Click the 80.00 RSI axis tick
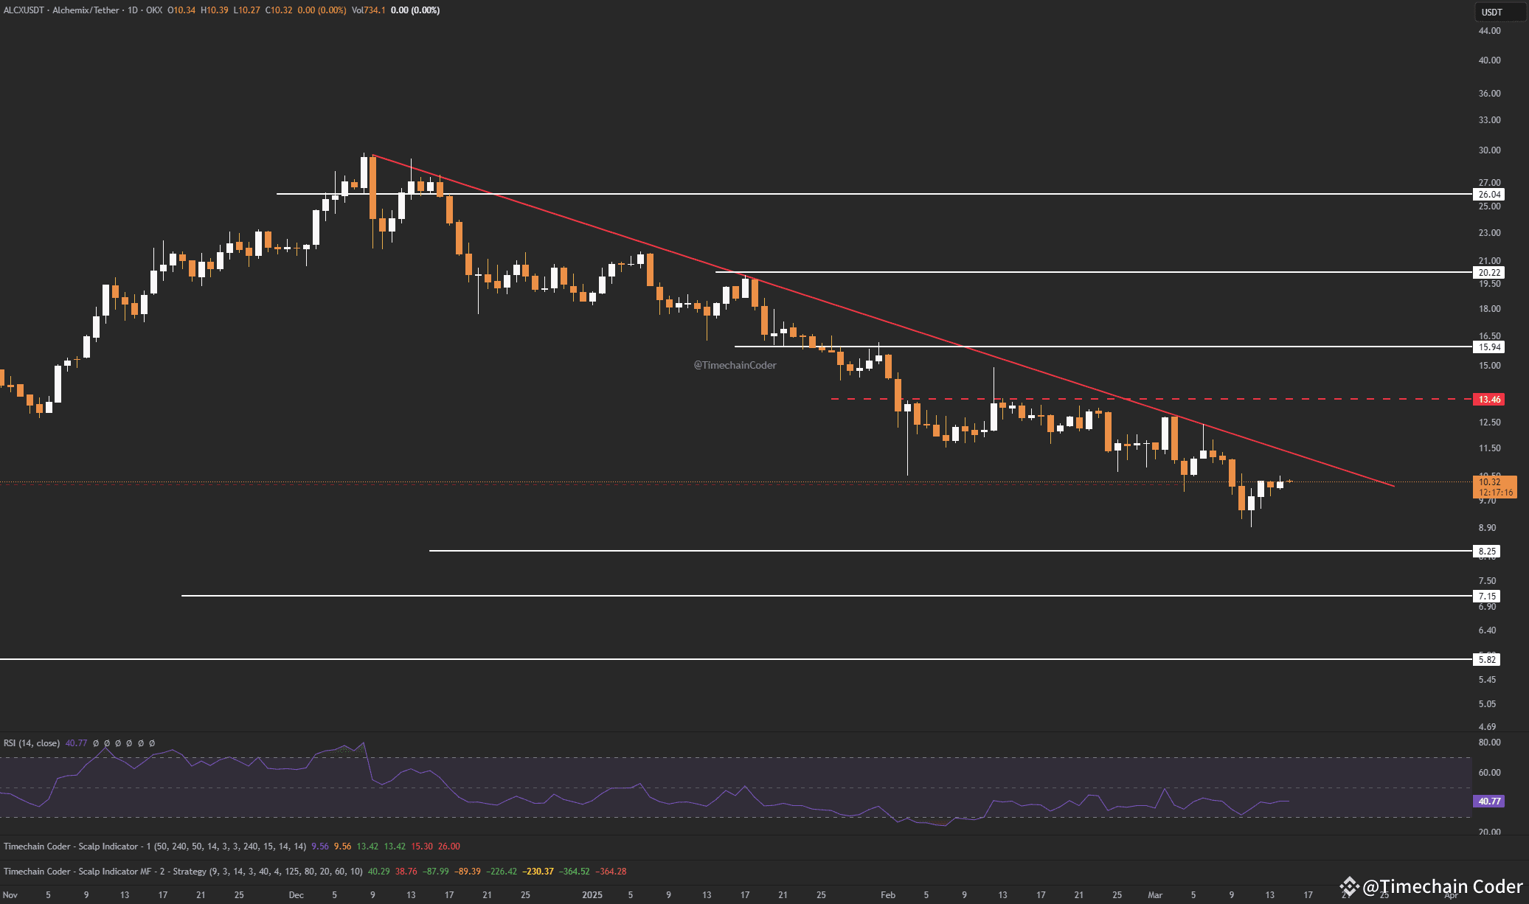Viewport: 1529px width, 904px height. coord(1489,743)
